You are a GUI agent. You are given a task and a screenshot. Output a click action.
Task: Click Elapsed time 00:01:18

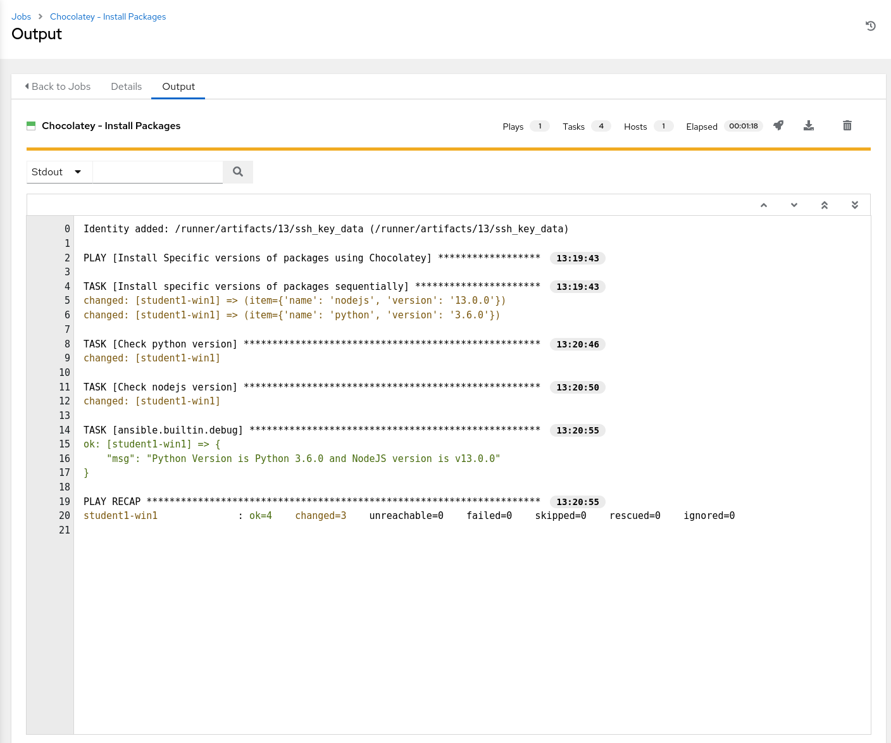744,126
